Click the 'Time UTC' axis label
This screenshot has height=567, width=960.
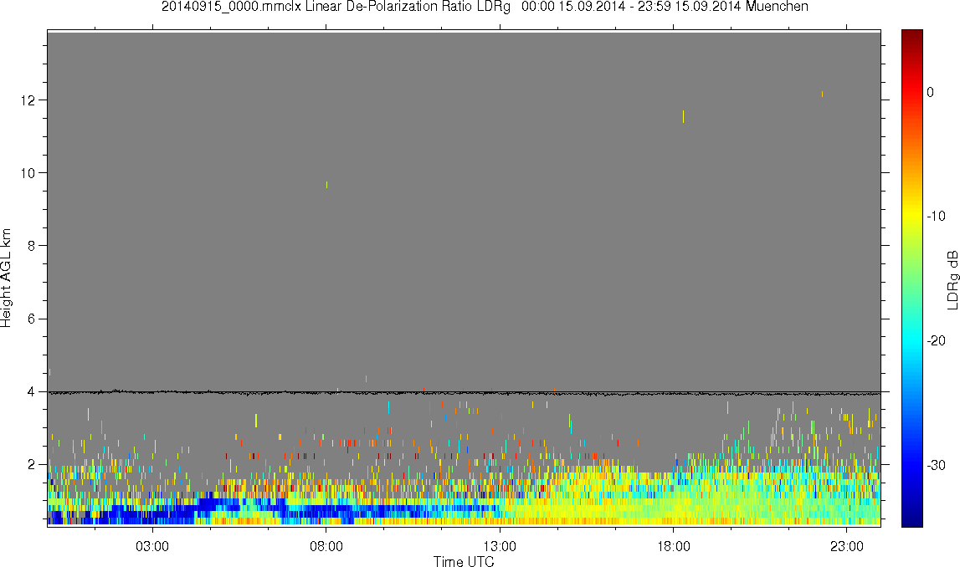click(x=464, y=561)
